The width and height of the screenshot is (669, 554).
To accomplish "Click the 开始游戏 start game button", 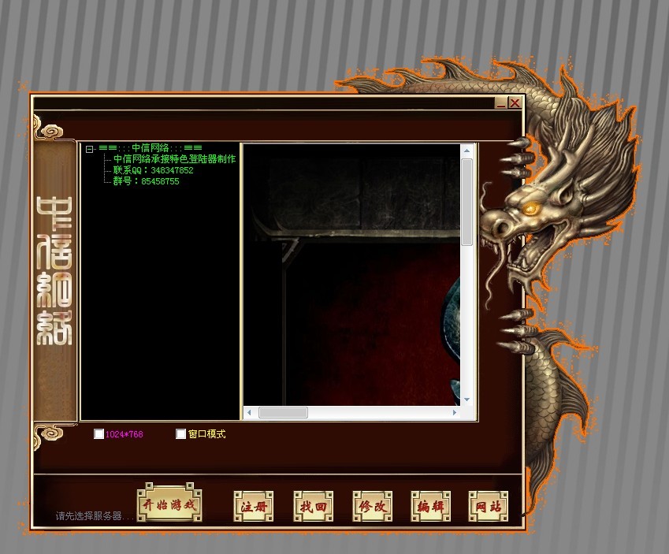I will click(x=168, y=504).
